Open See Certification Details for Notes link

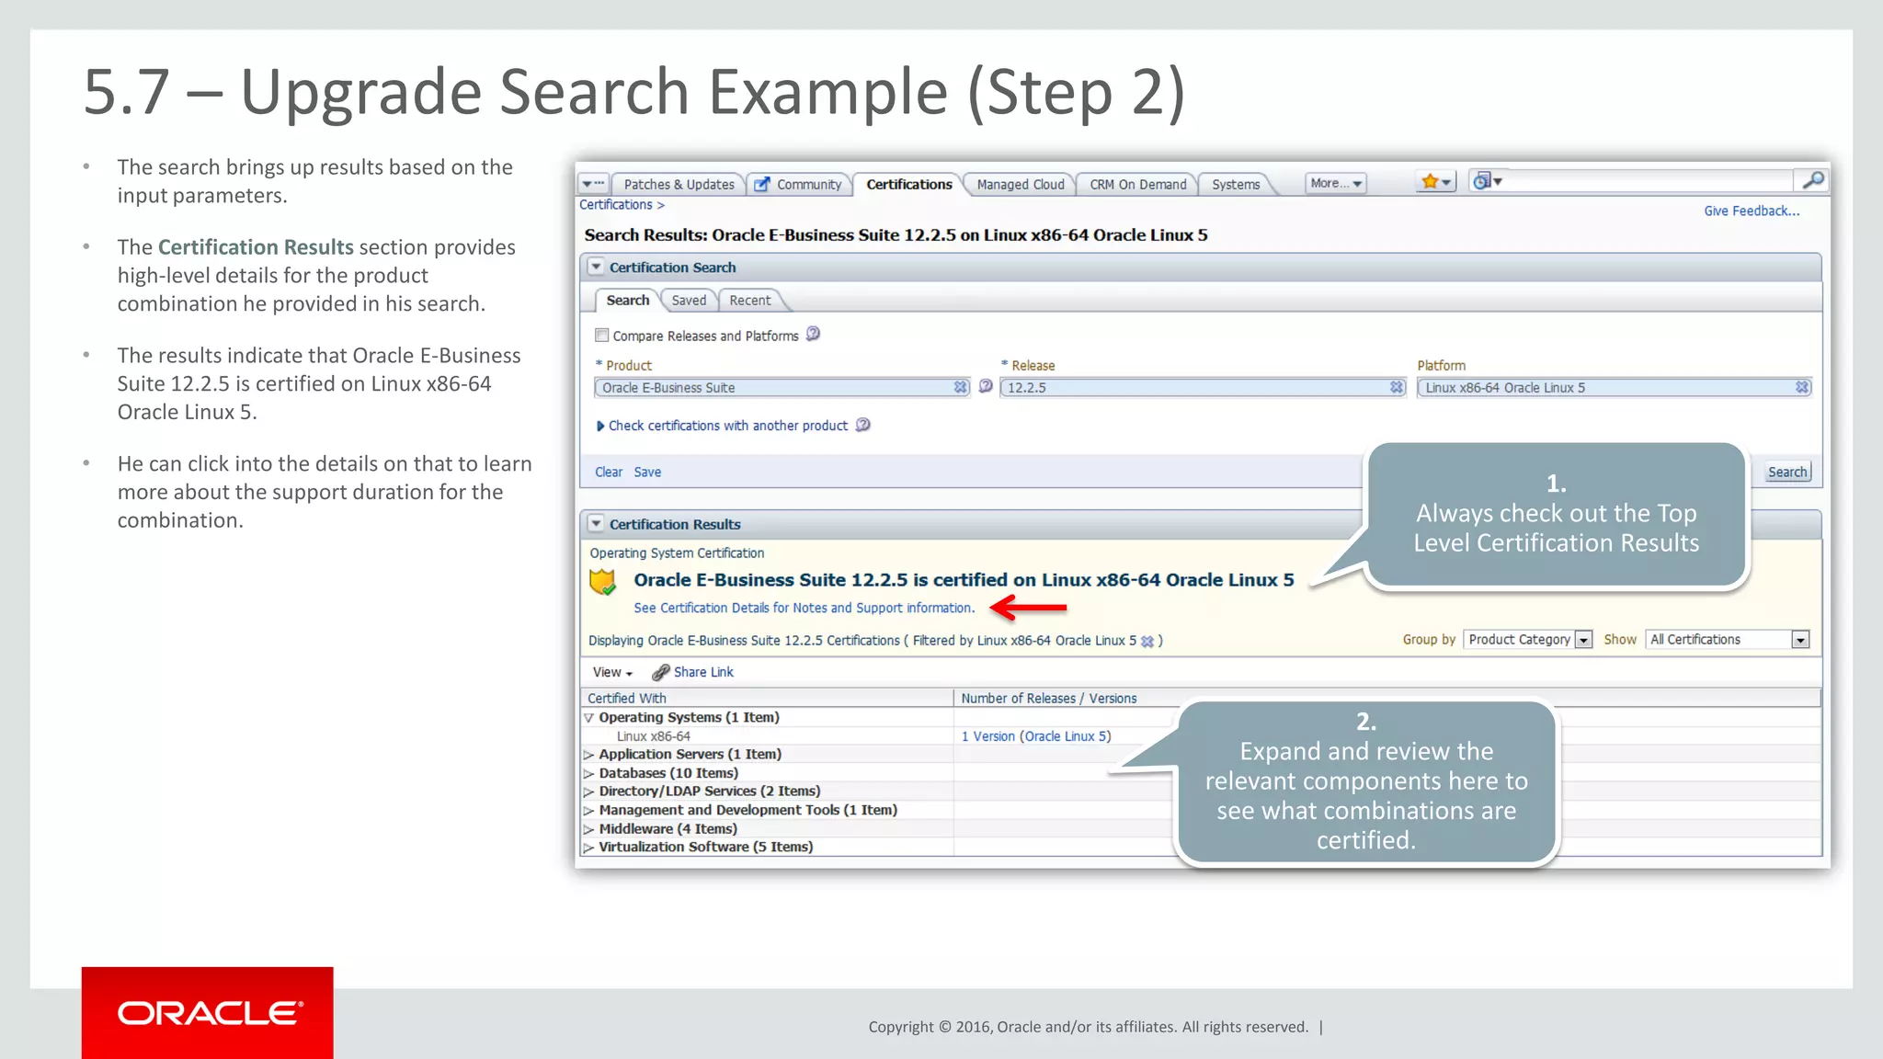click(804, 608)
